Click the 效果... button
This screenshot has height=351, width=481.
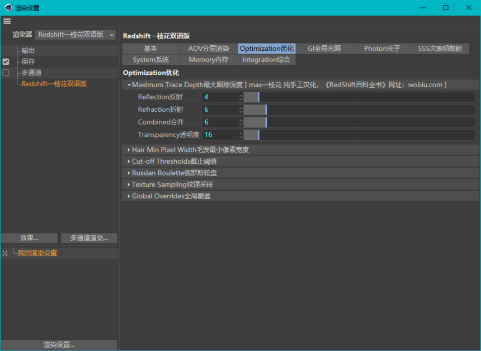click(x=30, y=238)
